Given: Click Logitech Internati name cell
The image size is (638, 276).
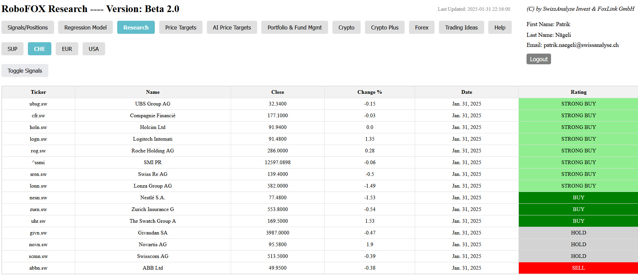Looking at the screenshot, I should pyautogui.click(x=153, y=139).
